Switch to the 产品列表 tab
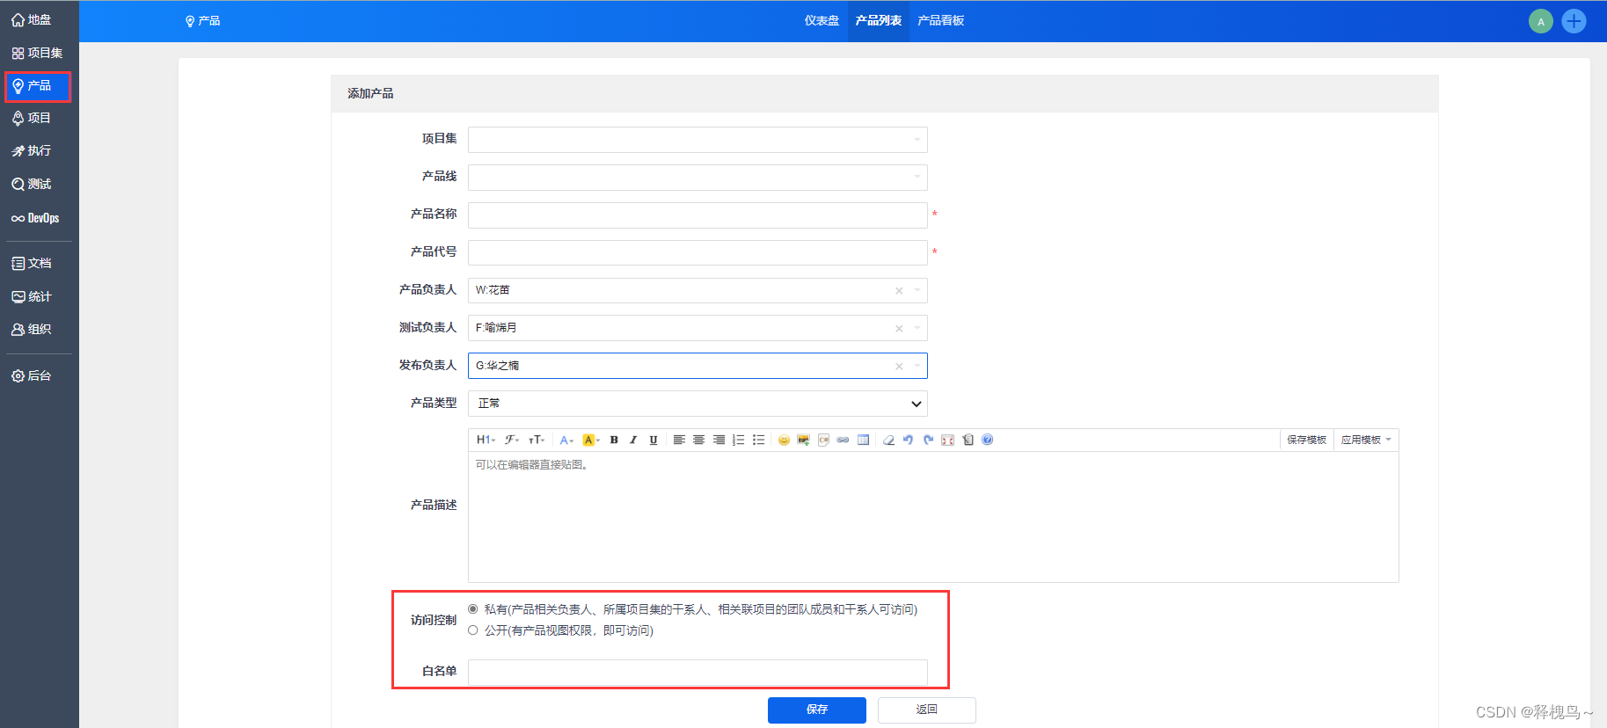Image resolution: width=1607 pixels, height=728 pixels. point(879,21)
